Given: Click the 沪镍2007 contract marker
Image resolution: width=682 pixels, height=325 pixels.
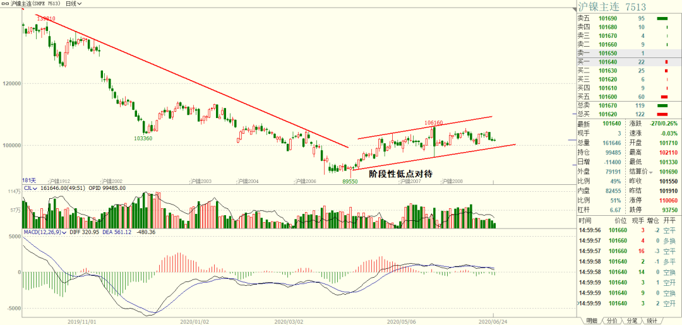Looking at the screenshot, I should coord(410,180).
